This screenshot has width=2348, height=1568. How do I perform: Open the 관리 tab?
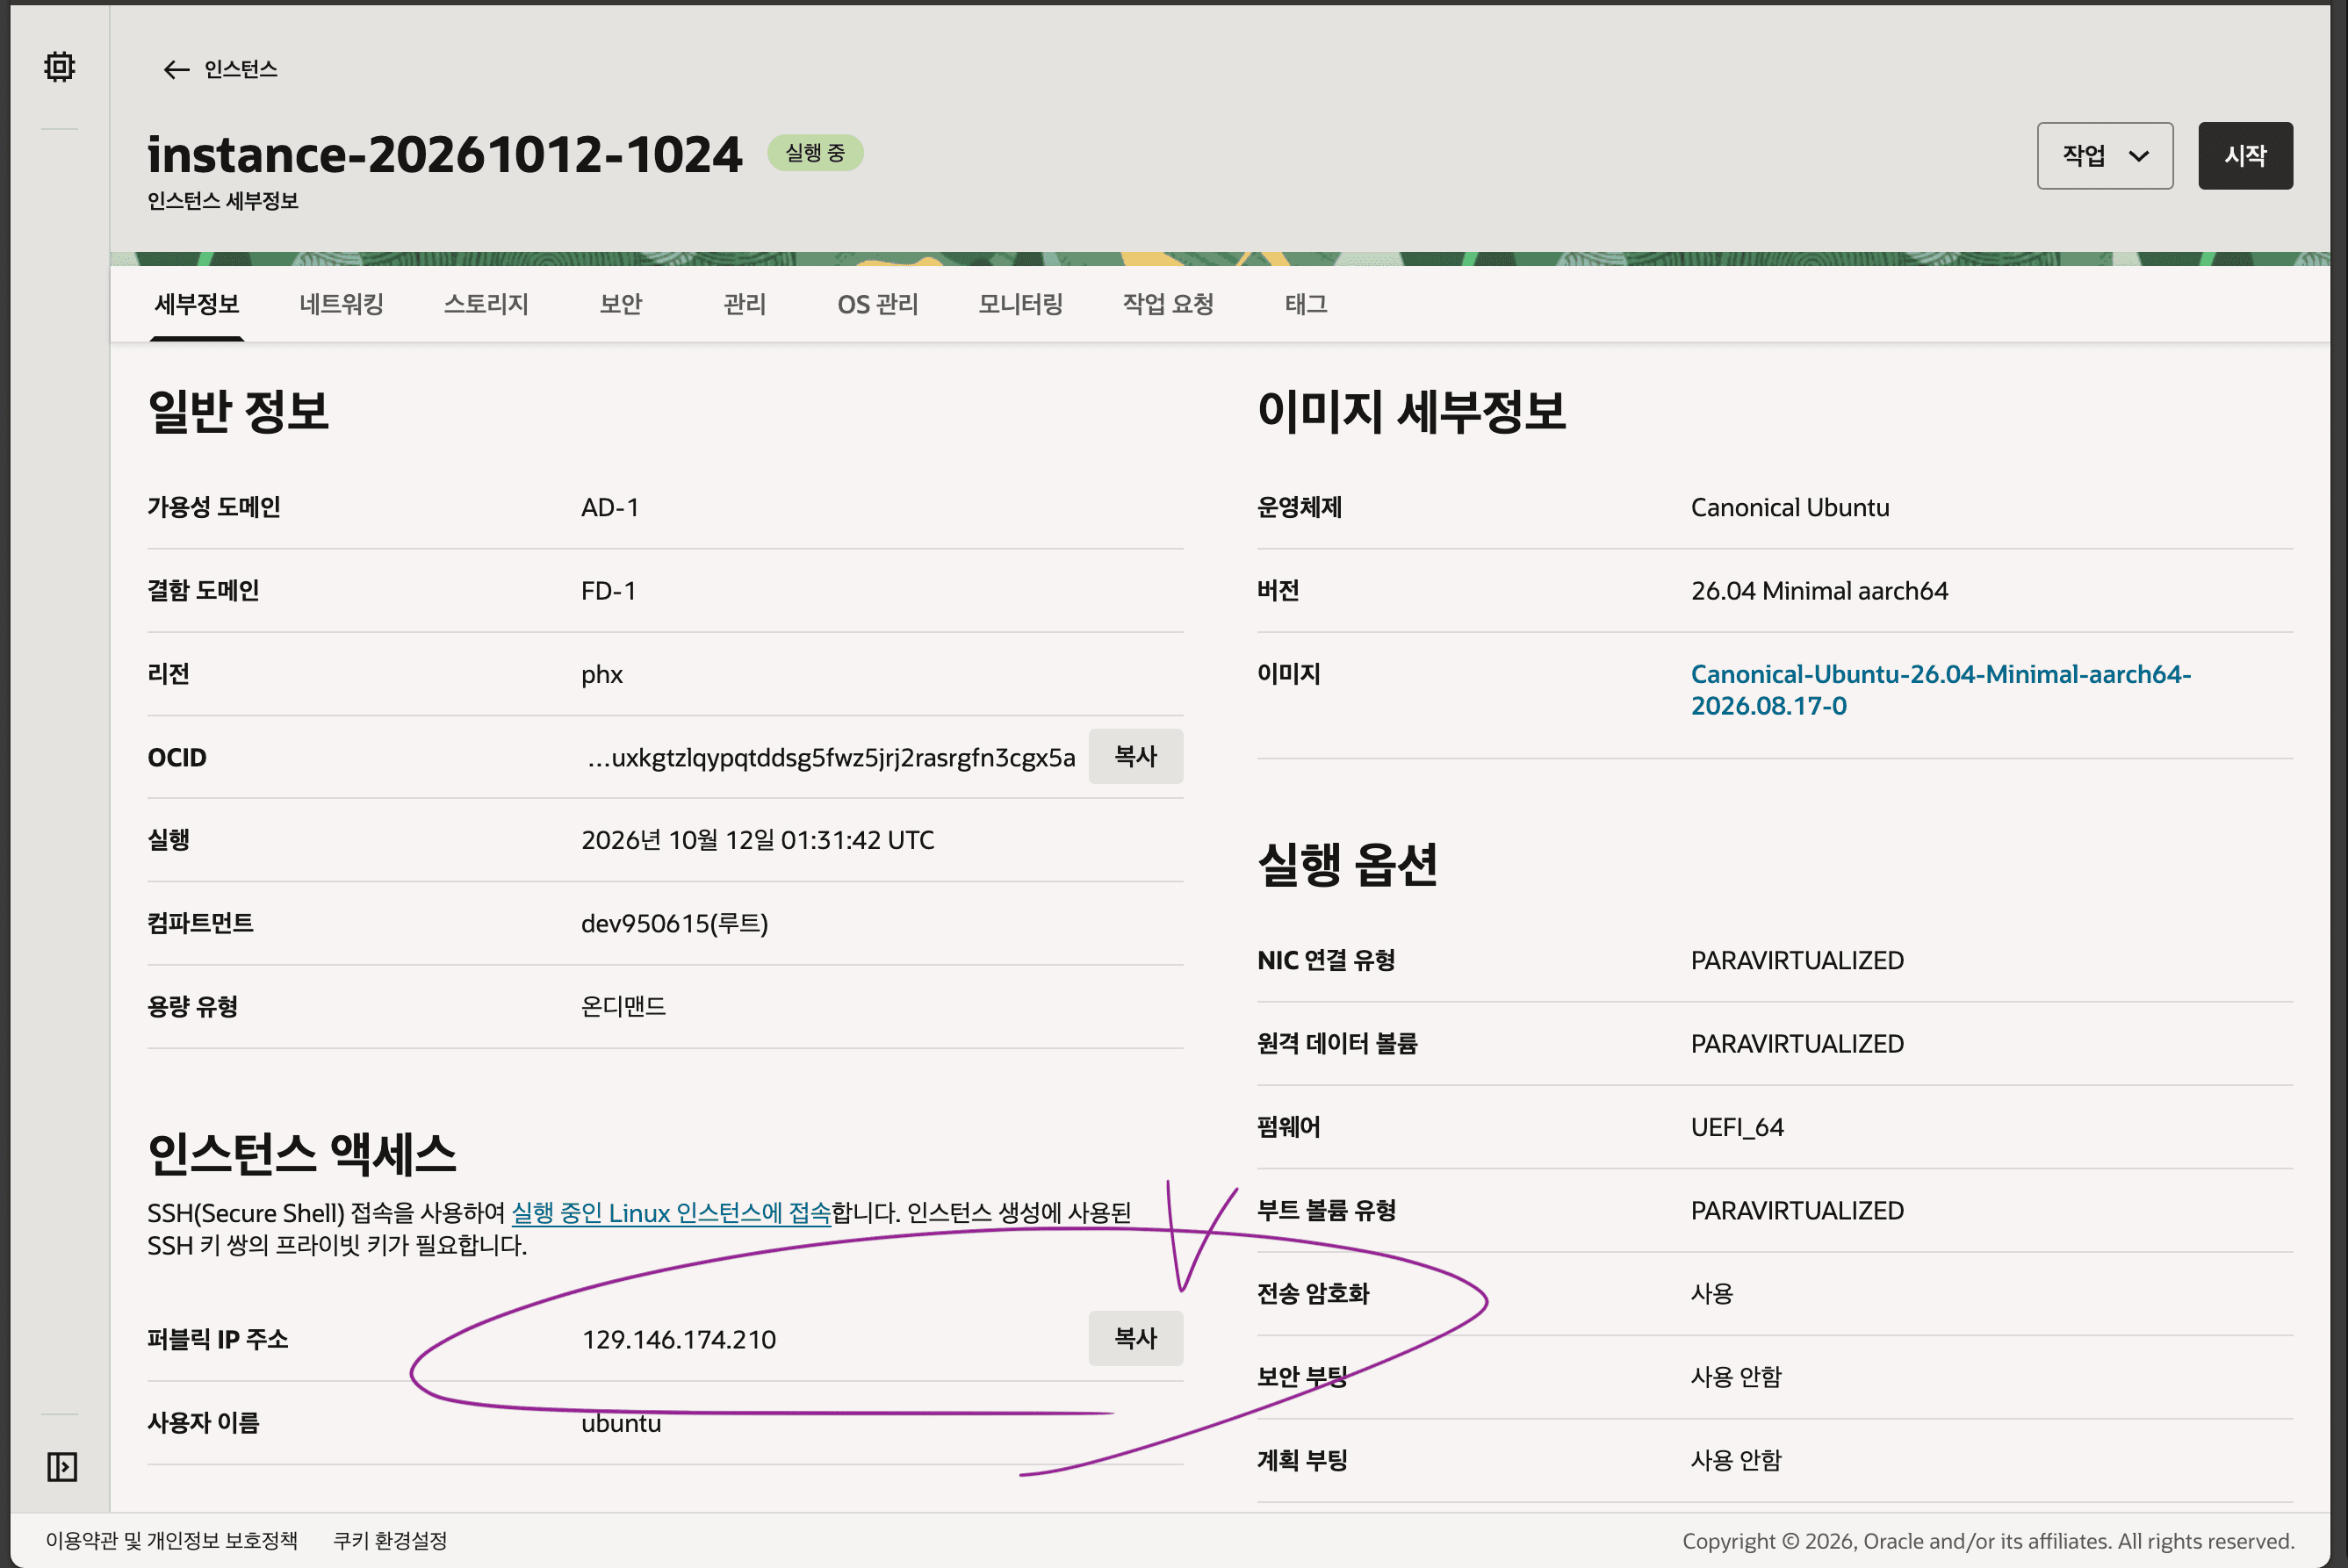click(x=745, y=304)
